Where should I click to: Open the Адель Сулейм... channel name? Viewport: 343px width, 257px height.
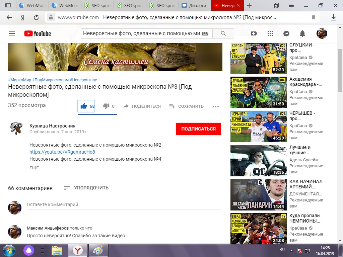[305, 160]
